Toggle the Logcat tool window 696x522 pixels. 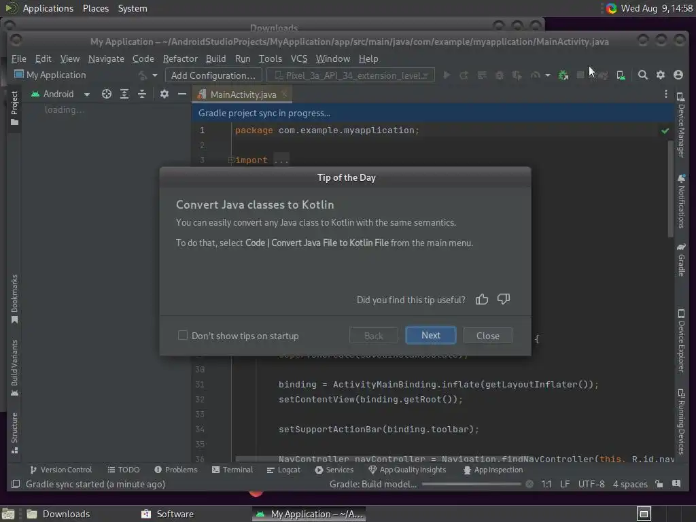pyautogui.click(x=283, y=470)
